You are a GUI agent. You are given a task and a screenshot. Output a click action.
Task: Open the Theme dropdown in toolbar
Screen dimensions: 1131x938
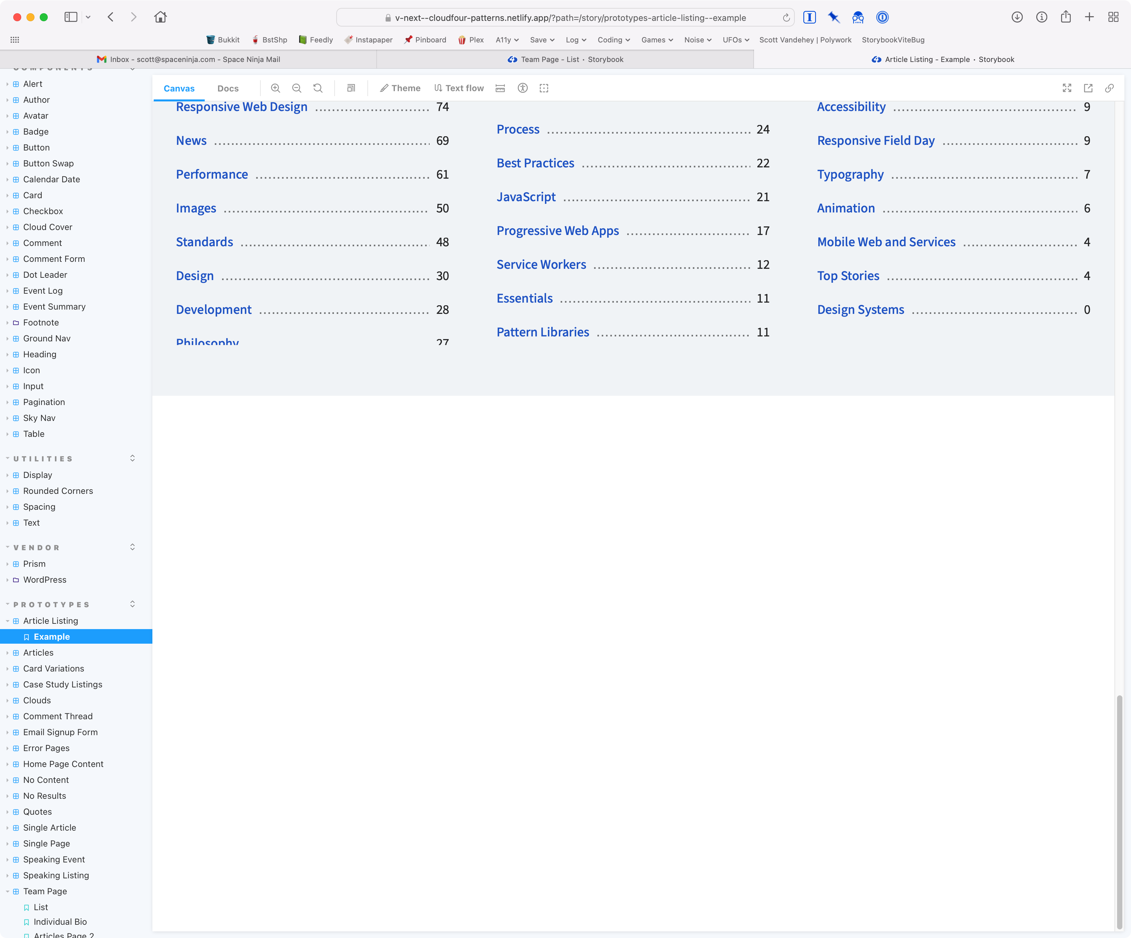pos(400,88)
